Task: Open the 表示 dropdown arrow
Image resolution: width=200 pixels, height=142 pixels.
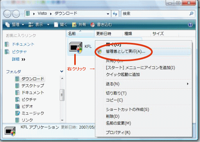Action: [x=48, y=25]
